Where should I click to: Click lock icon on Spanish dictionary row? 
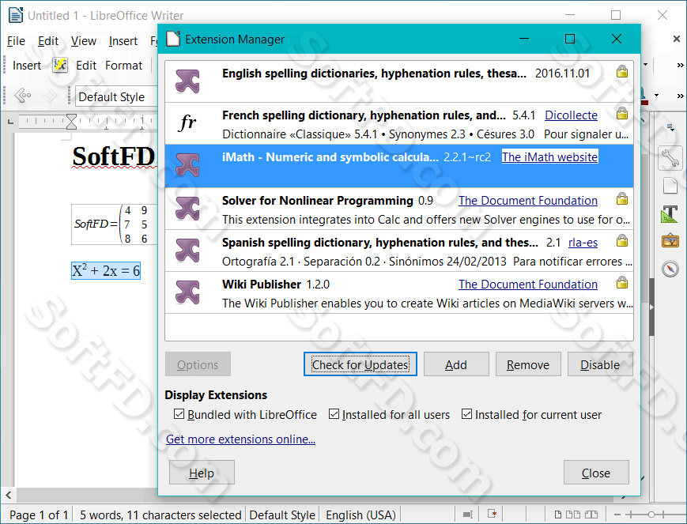coord(622,240)
